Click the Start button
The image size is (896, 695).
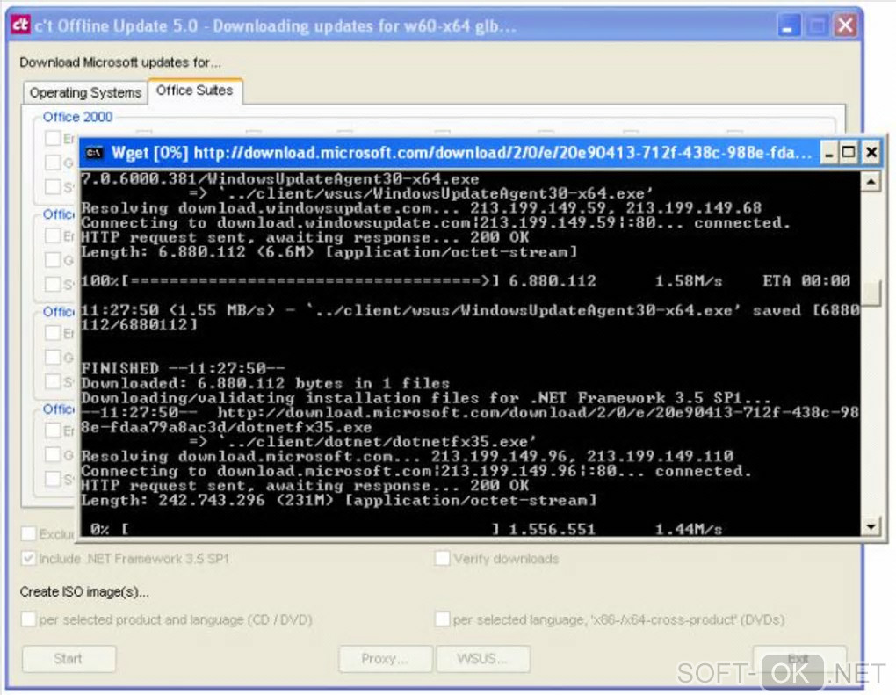point(69,659)
